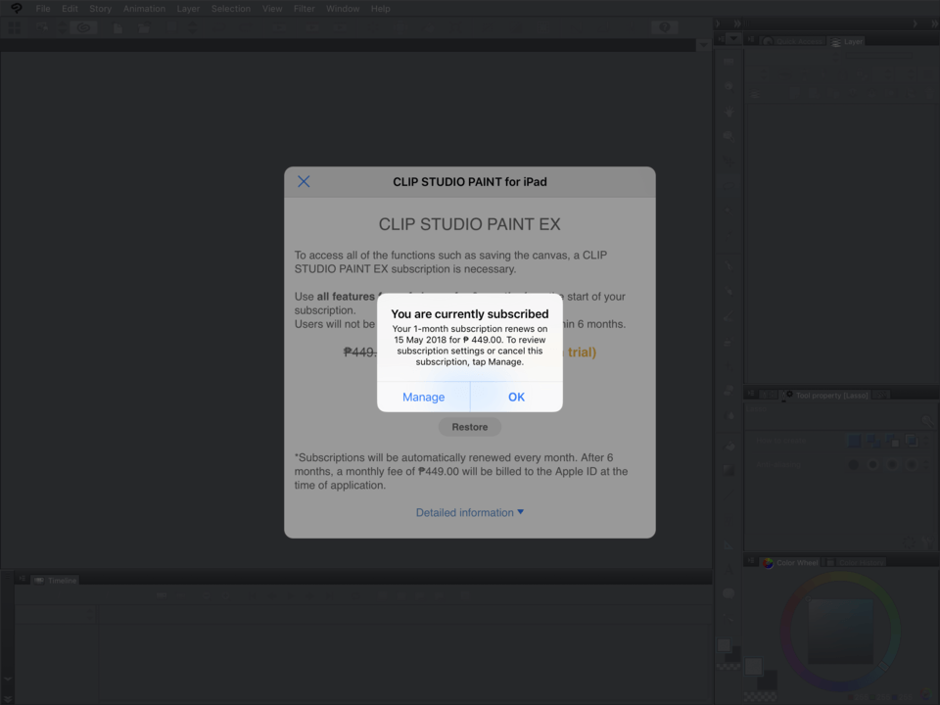
Task: Switch to the Quick Access tab
Action: (792, 41)
